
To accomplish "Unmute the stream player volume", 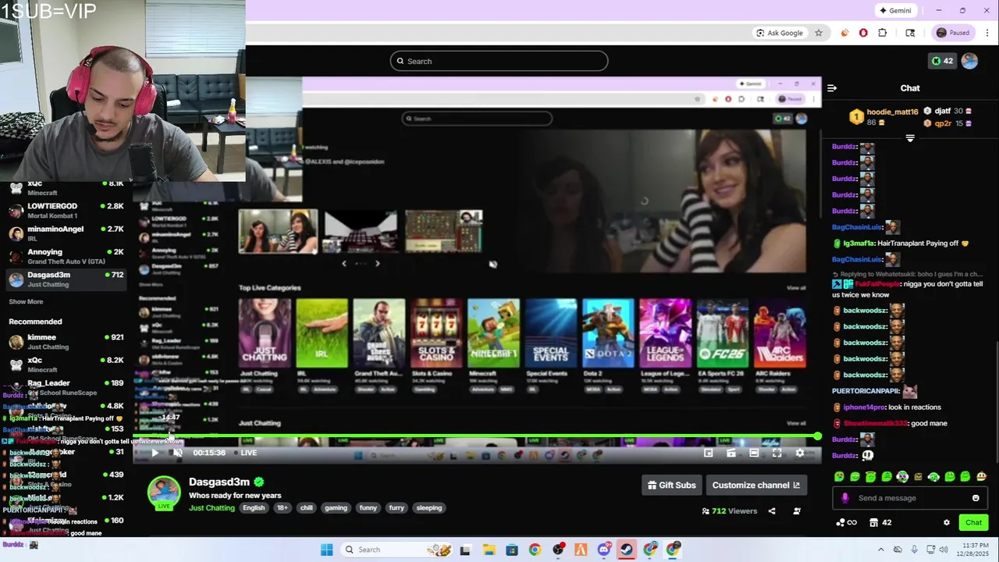I will (178, 453).
